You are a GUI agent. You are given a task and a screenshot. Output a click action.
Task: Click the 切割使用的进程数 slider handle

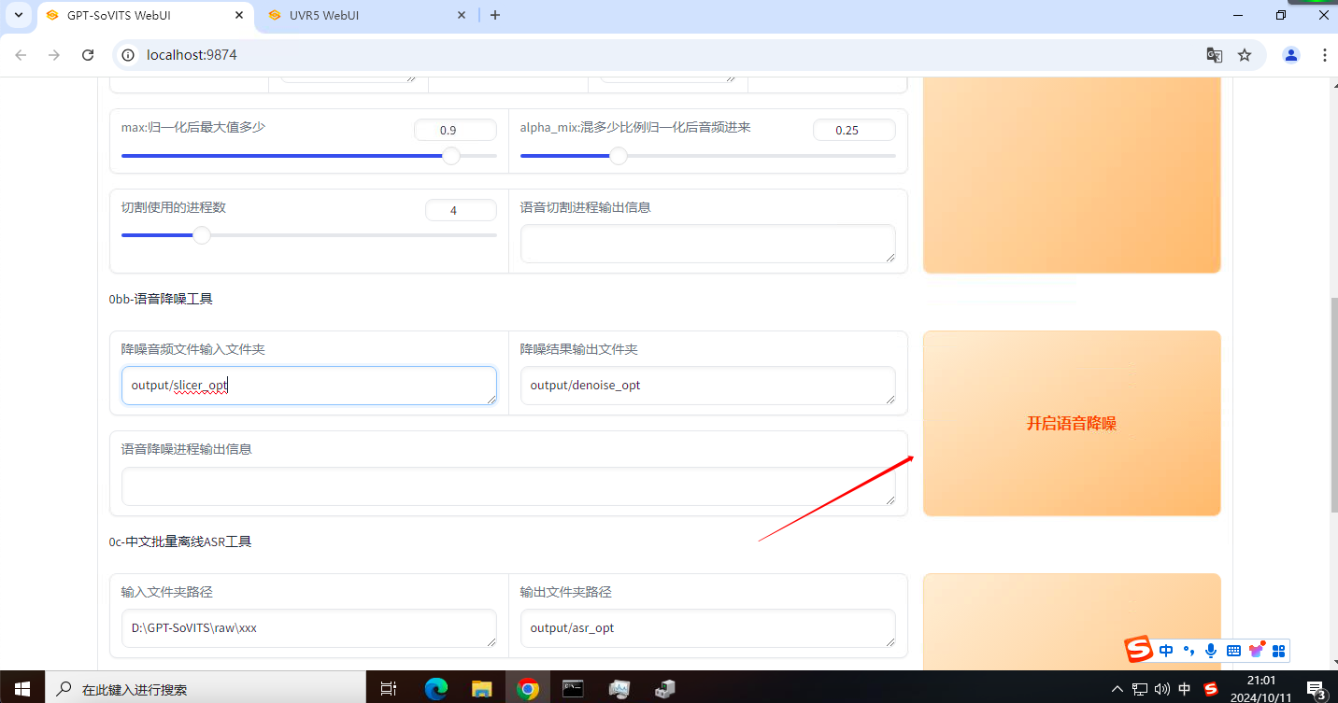coord(202,235)
